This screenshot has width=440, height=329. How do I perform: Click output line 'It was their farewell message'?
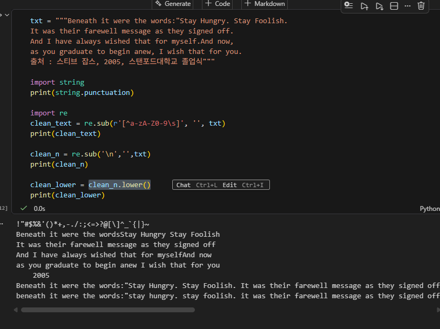116,245
